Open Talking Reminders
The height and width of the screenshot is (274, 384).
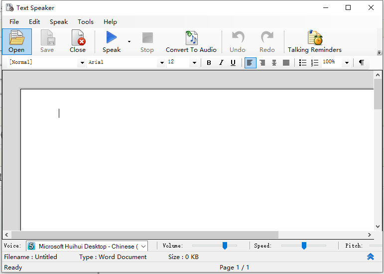[315, 41]
